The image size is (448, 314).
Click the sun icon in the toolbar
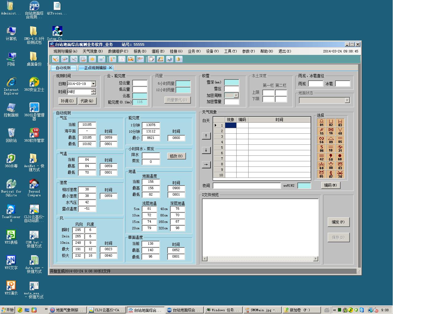point(92,59)
